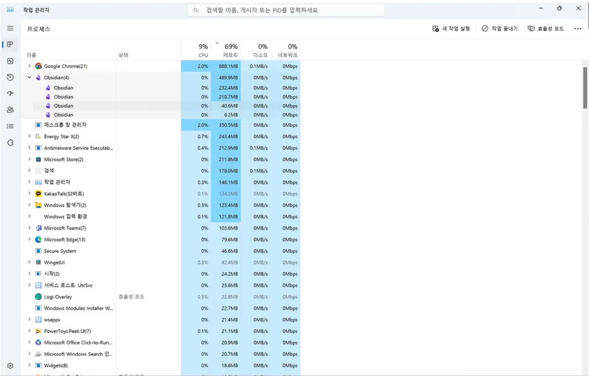589x376 pixels.
Task: Open the Performance tab in sidebar
Action: click(10, 61)
